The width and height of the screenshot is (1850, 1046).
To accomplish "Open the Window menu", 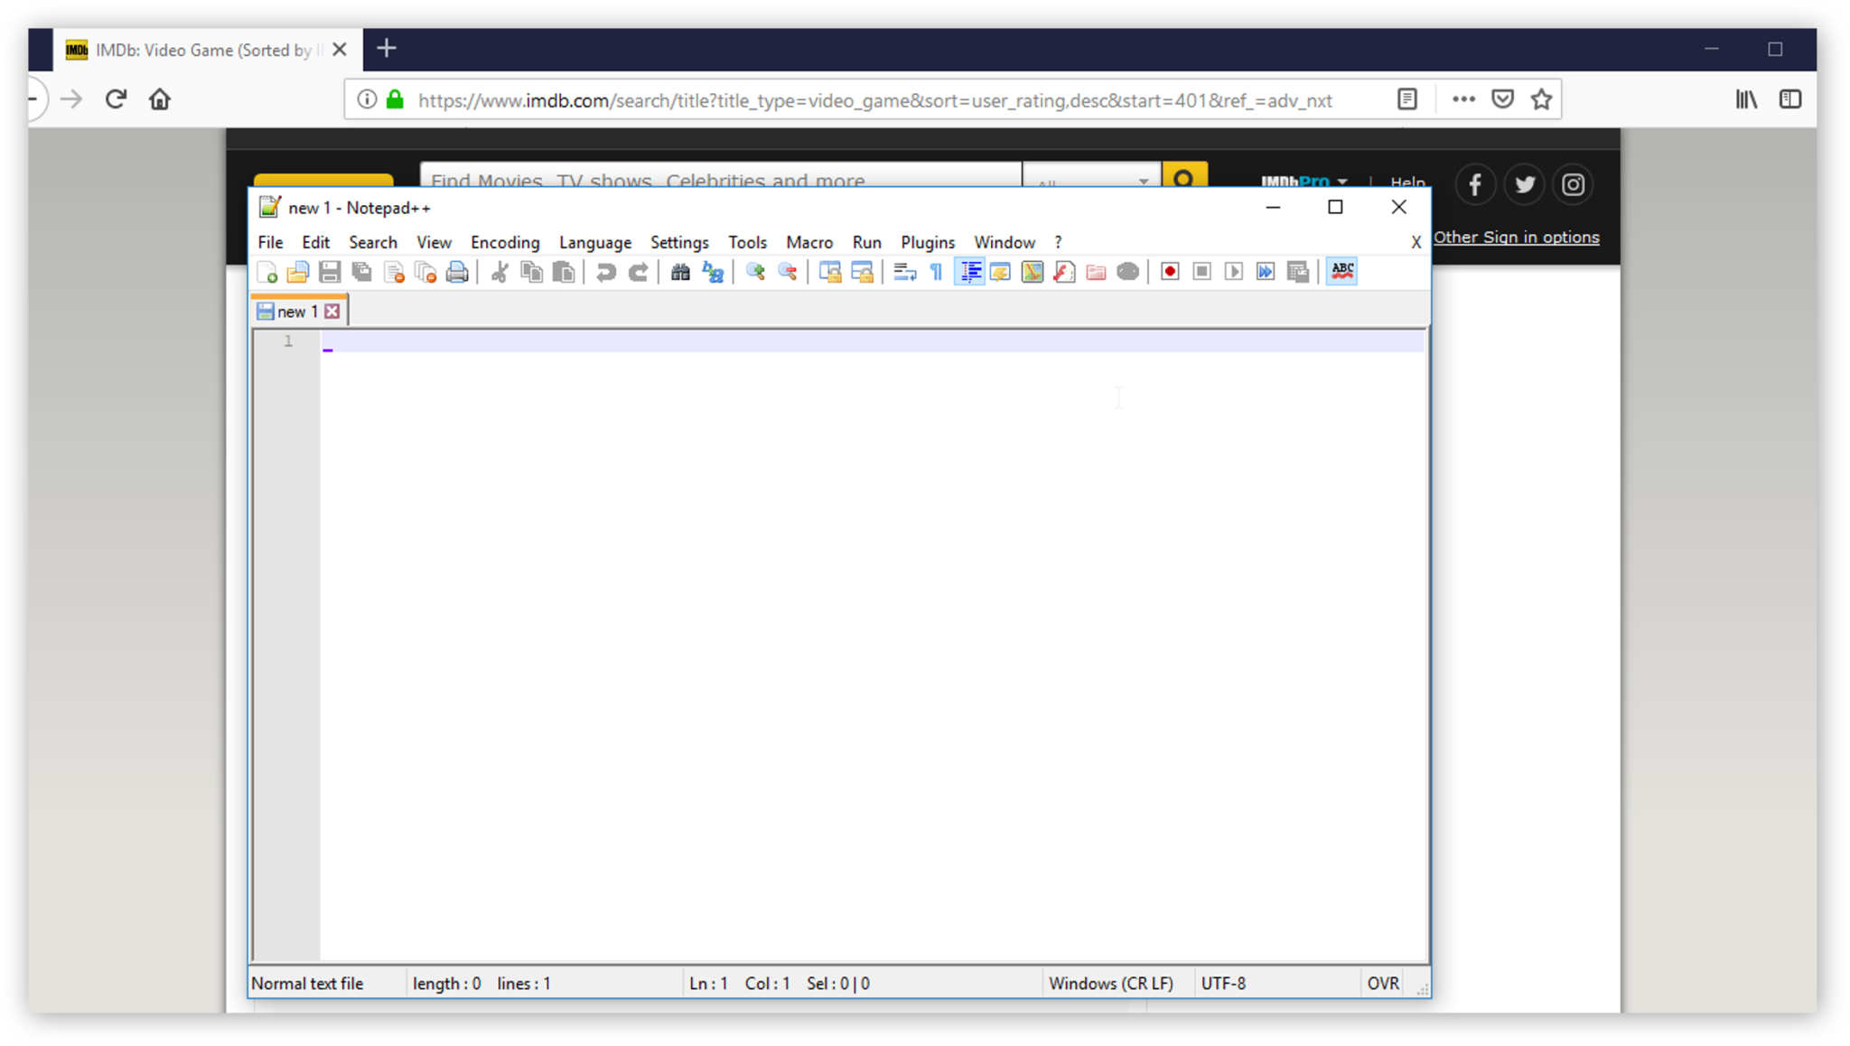I will coord(1004,242).
